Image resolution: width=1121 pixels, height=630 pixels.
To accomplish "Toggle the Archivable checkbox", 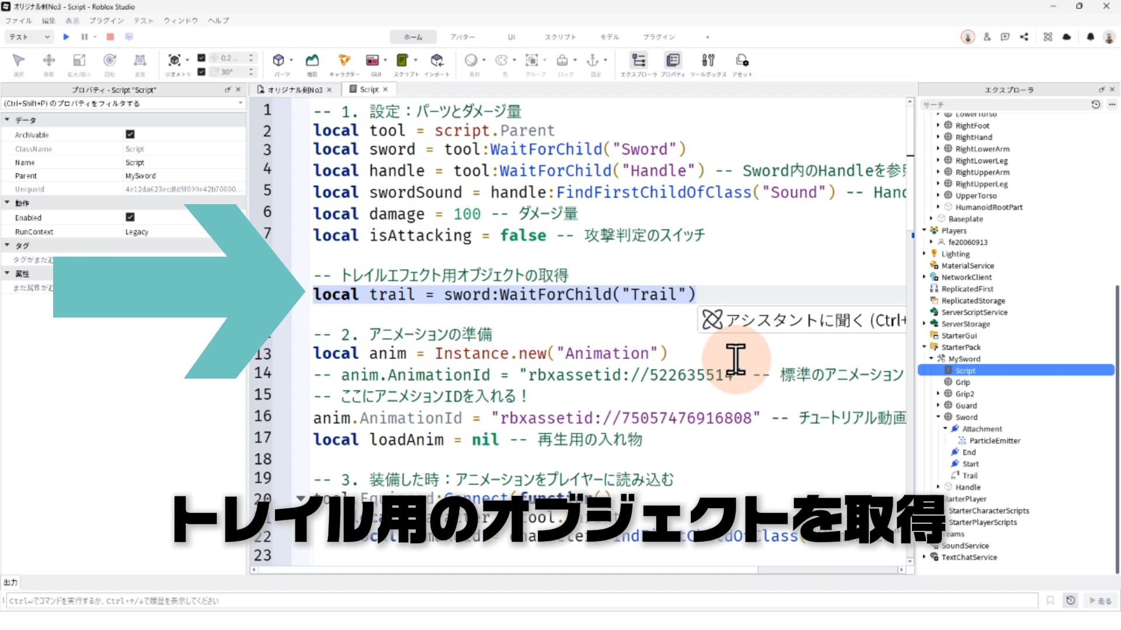I will pos(130,134).
